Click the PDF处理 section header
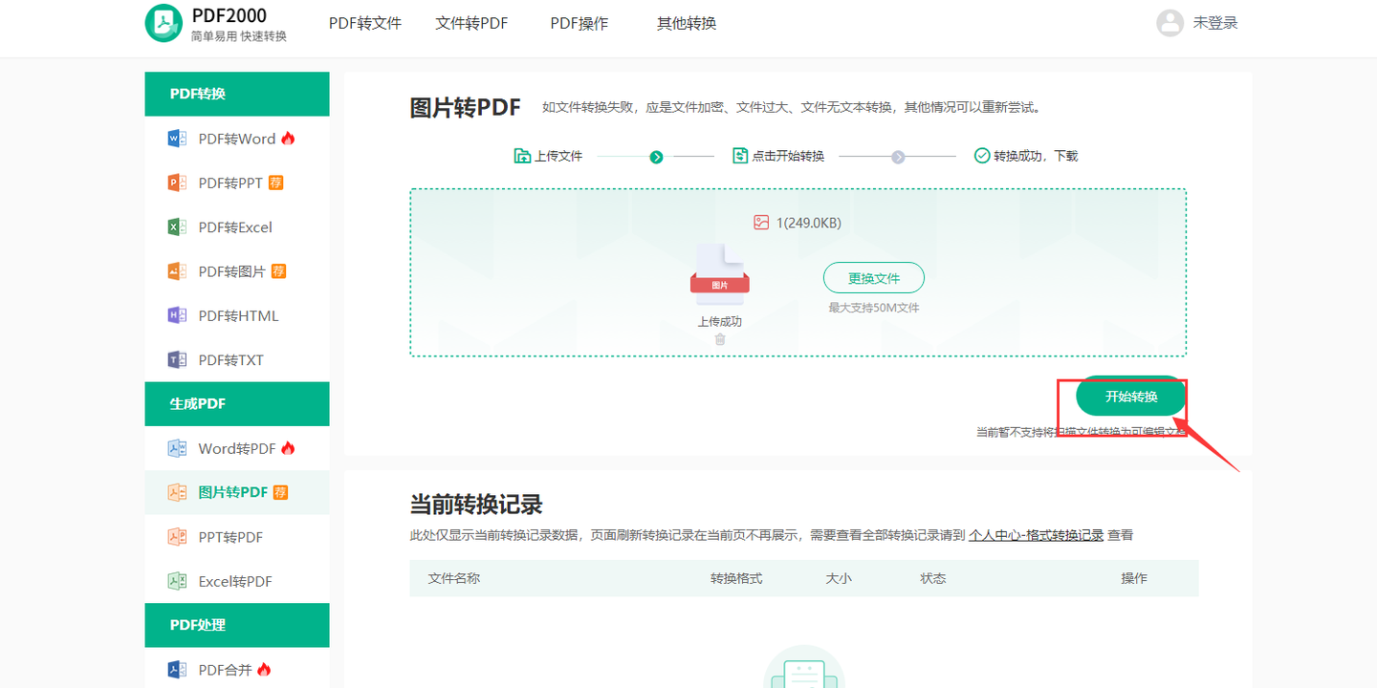This screenshot has height=688, width=1377. [237, 625]
